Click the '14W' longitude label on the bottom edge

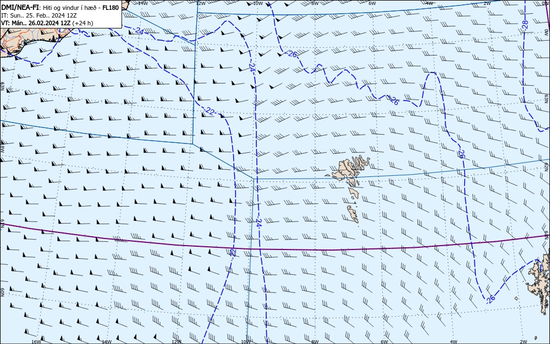point(106,341)
